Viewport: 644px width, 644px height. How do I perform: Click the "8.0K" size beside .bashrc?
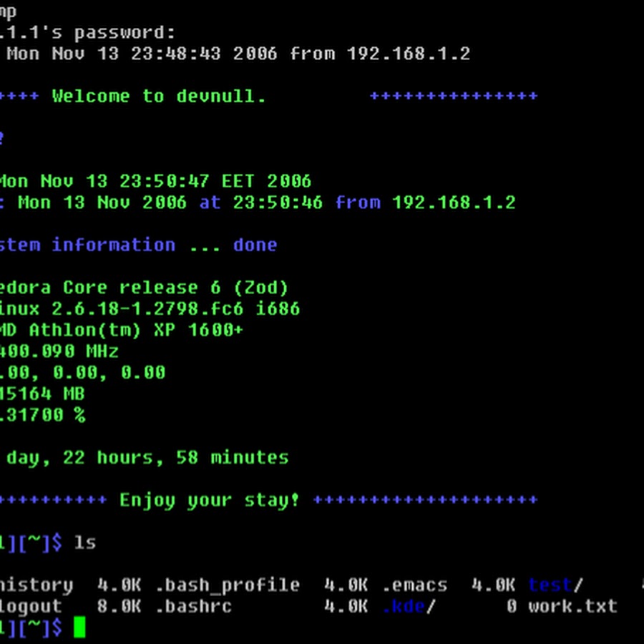(119, 607)
